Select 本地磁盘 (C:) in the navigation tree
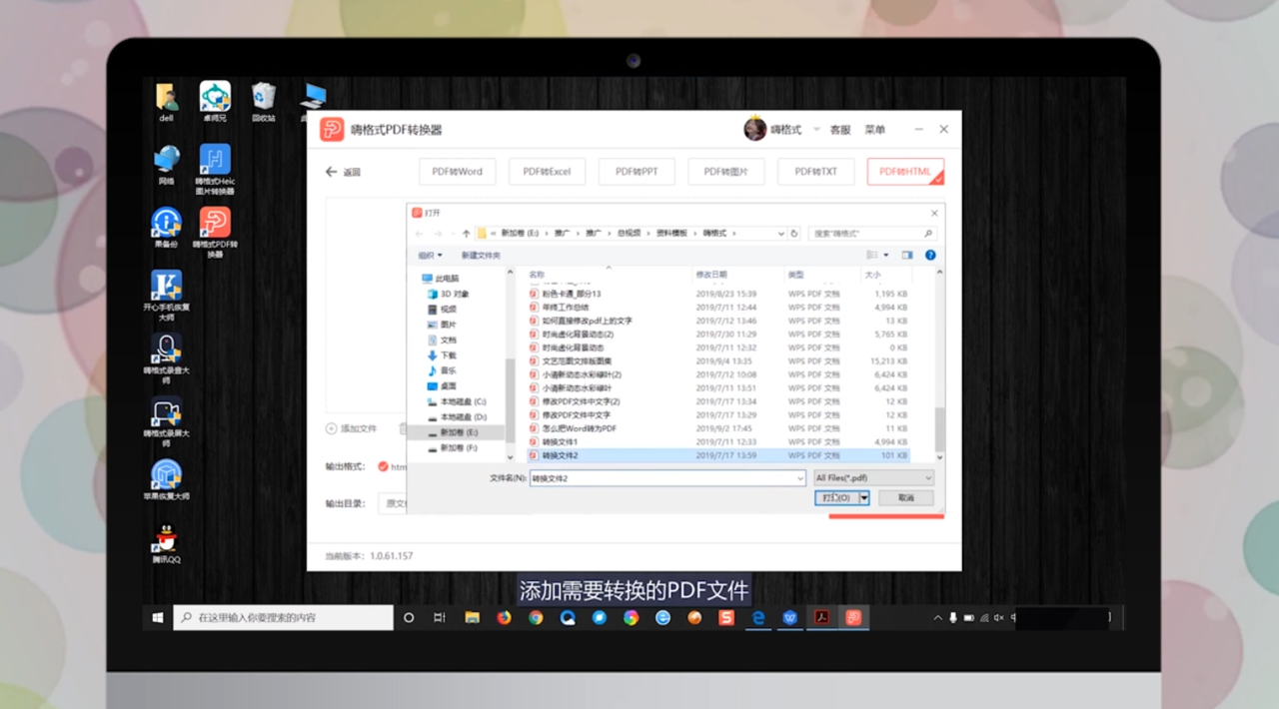The image size is (1279, 709). pyautogui.click(x=457, y=400)
